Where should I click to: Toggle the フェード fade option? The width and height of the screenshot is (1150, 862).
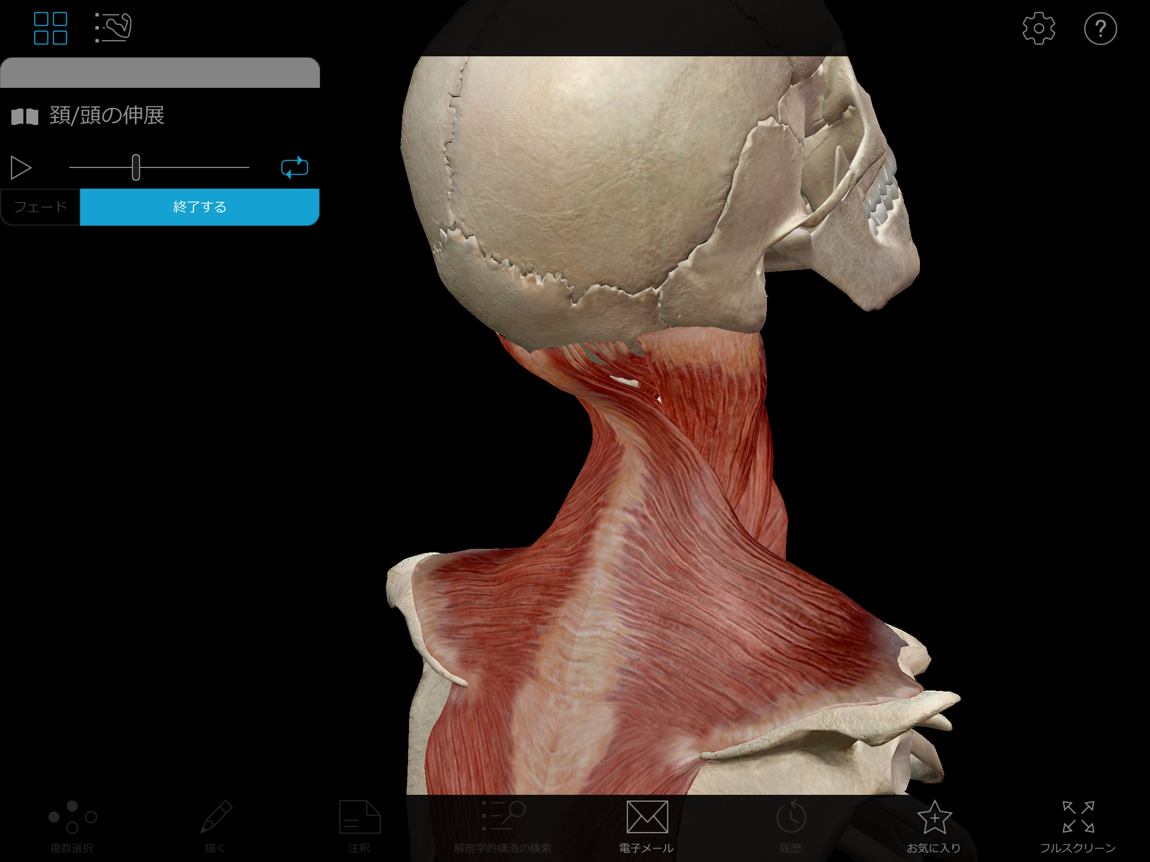(40, 207)
